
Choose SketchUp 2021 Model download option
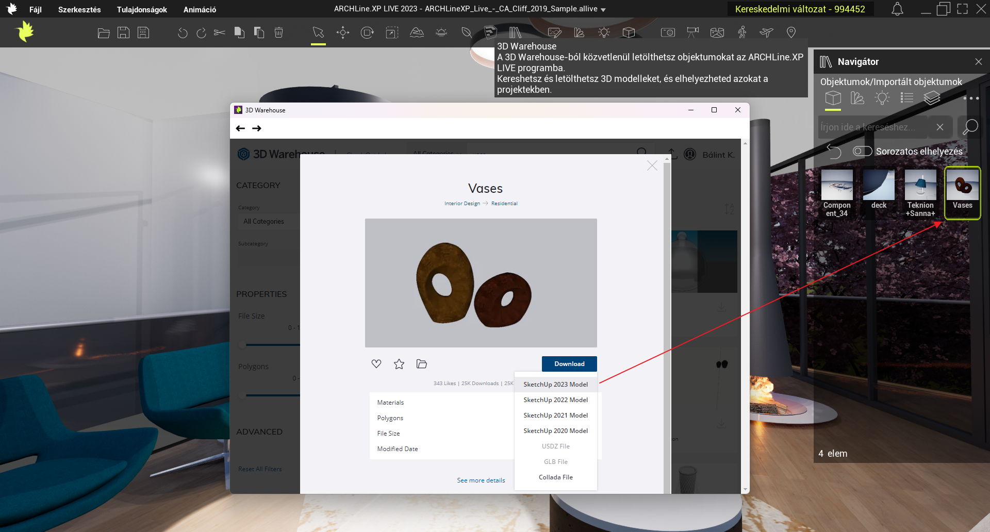click(x=555, y=415)
